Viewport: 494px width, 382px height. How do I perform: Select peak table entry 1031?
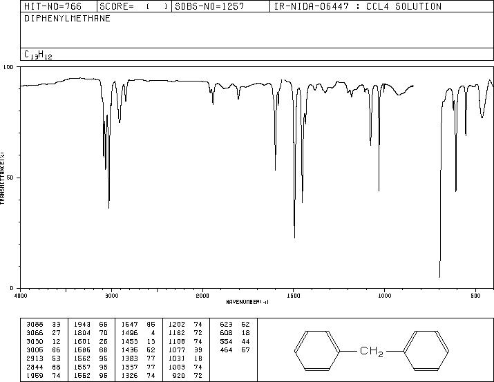pos(185,359)
